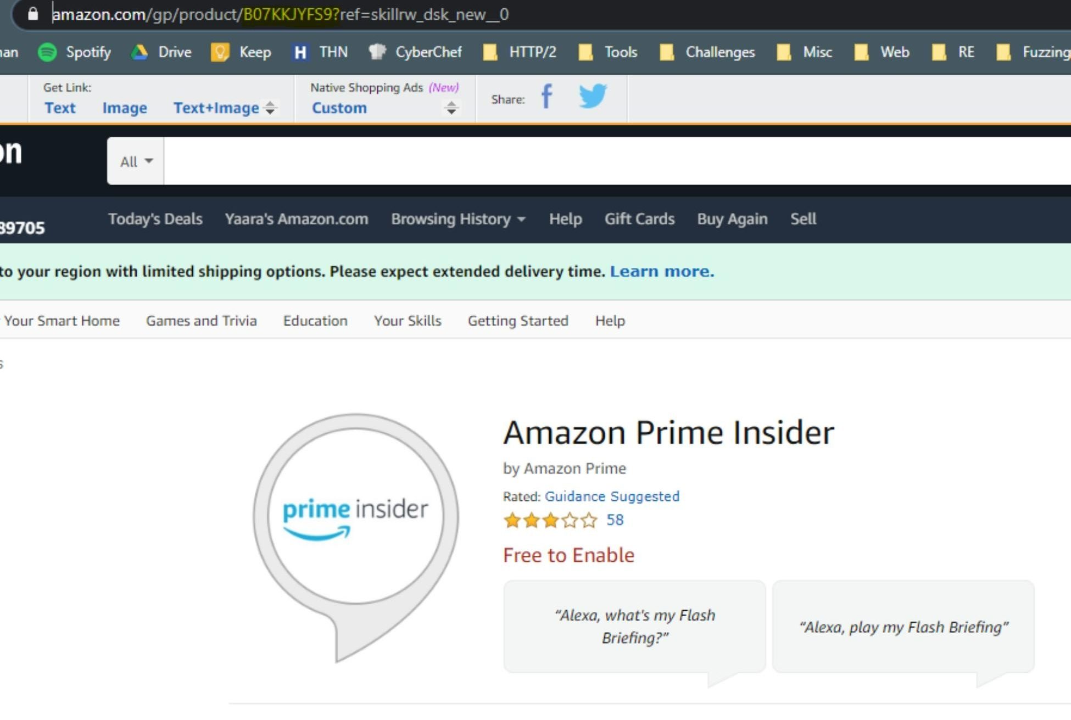Click Learn more about shipping options
The width and height of the screenshot is (1071, 720).
click(x=663, y=271)
